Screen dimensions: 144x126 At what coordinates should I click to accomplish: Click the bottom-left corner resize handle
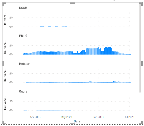point(4,123)
